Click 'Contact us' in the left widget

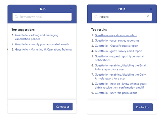(x=63, y=106)
